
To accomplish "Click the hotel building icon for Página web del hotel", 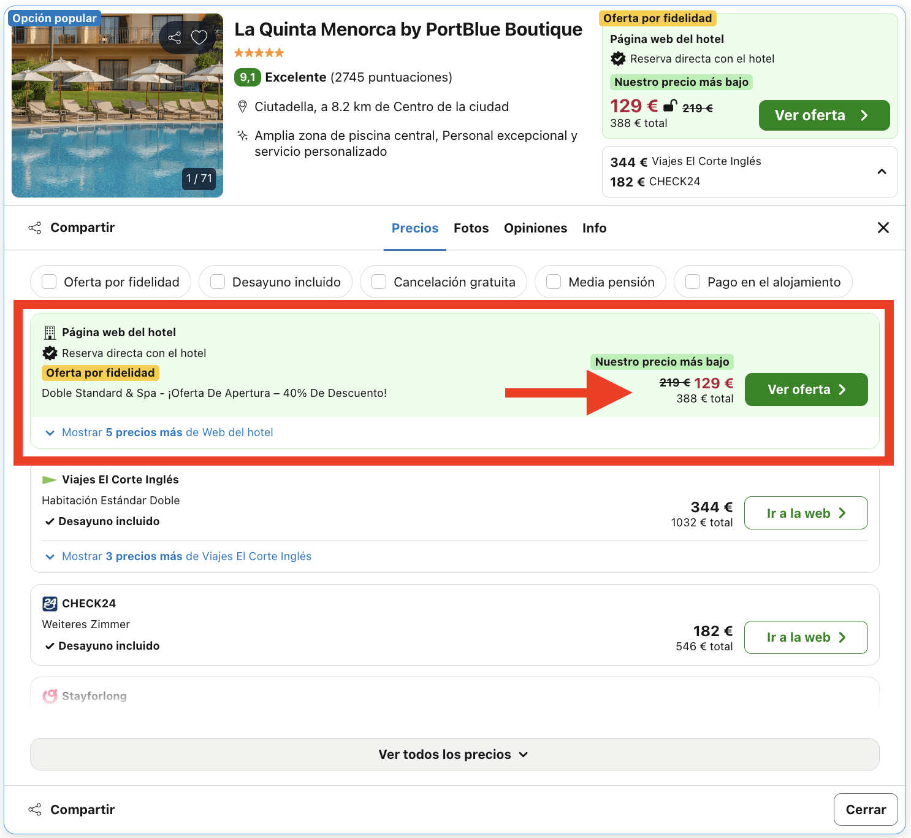I will click(48, 332).
